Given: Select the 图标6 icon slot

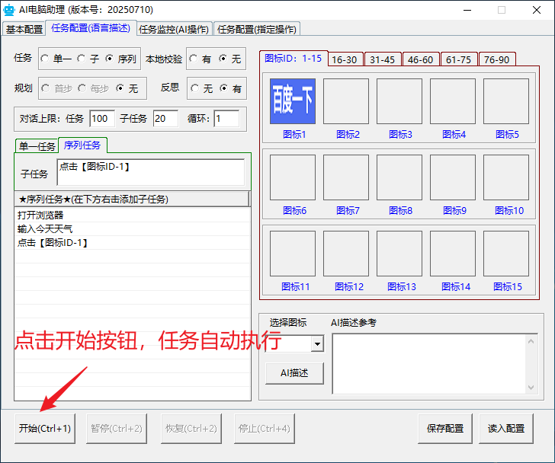Looking at the screenshot, I should [293, 177].
